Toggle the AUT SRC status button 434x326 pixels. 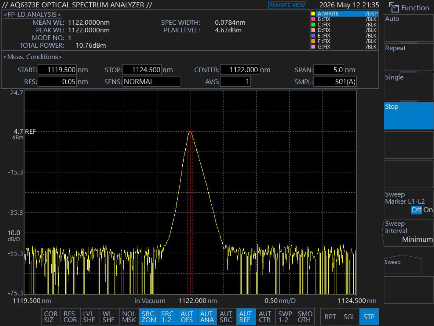click(x=227, y=317)
